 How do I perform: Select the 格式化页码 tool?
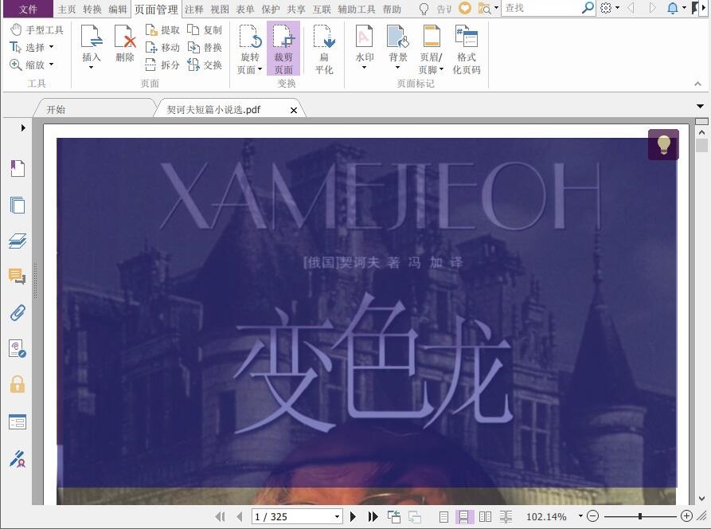[466, 46]
